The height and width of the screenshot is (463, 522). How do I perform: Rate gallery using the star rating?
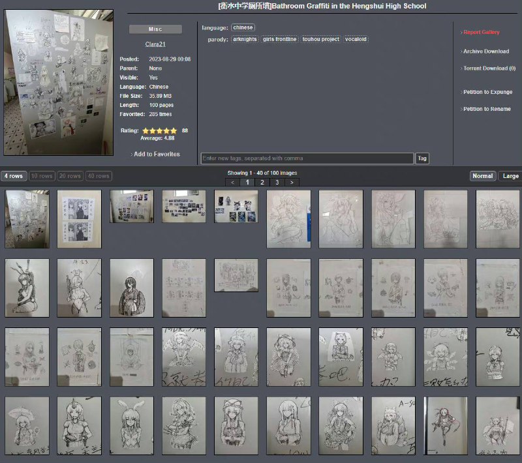(159, 130)
